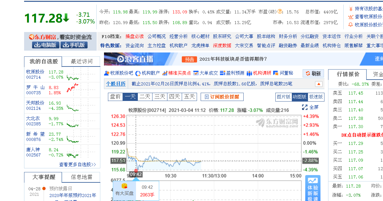Download 手机版 mobile app
The image size is (383, 201).
click(x=74, y=45)
